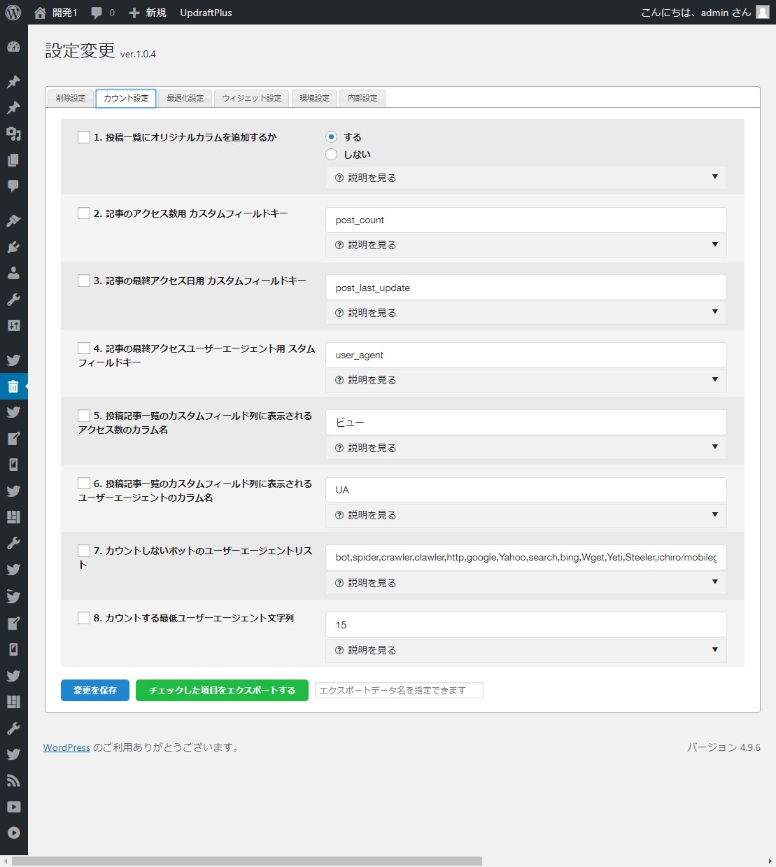This screenshot has width=776, height=867.
Task: Check the box for item 7 bot list
Action: (84, 551)
